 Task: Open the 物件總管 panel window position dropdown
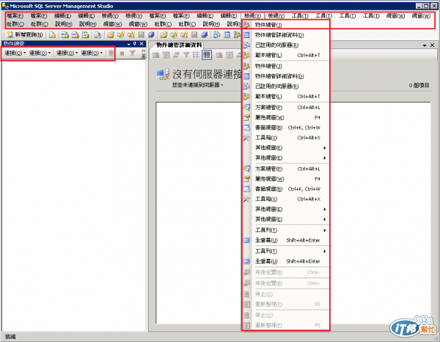129,44
